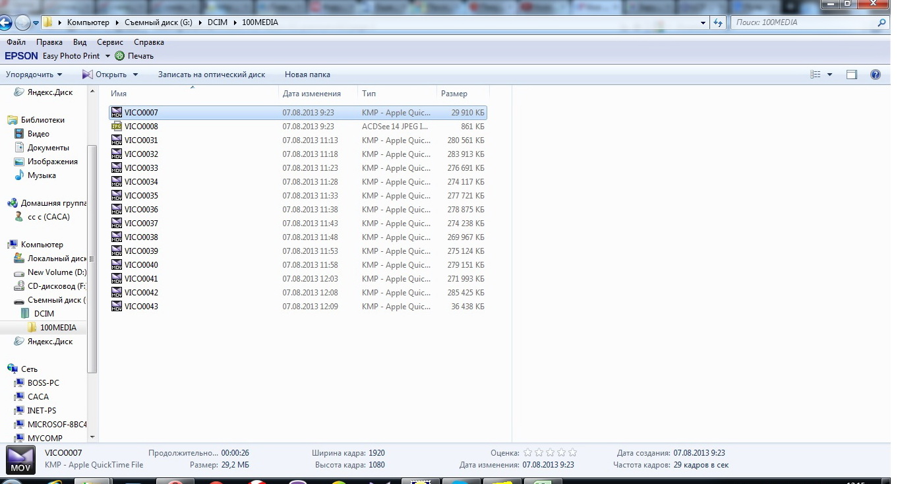Click the help question mark icon
Image resolution: width=898 pixels, height=484 pixels.
pos(875,75)
